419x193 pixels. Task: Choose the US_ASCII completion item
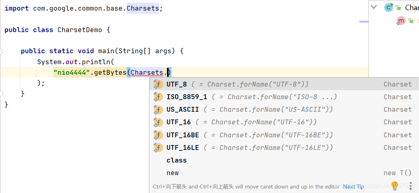pyautogui.click(x=283, y=110)
